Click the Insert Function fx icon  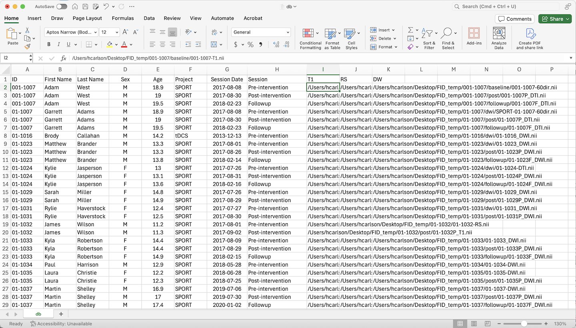coord(63,58)
